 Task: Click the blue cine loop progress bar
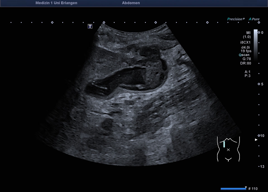click(233, 189)
